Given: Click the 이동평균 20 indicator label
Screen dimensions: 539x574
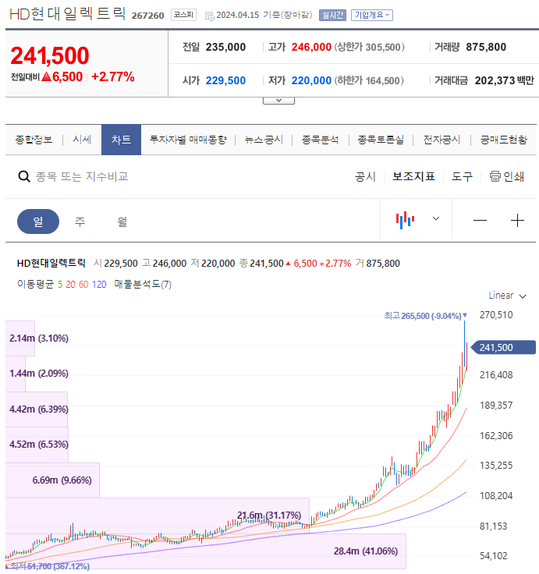Looking at the screenshot, I should (71, 285).
